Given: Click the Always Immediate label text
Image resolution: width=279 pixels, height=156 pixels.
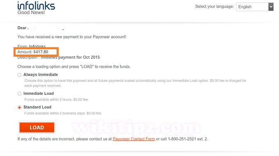Looking at the screenshot, I should pos(41,75).
